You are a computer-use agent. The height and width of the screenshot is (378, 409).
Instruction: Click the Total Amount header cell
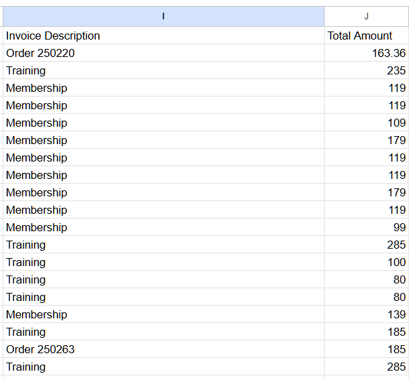coord(366,36)
